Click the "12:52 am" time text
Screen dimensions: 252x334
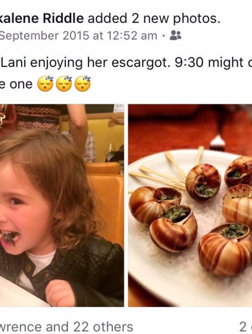[x=132, y=35]
